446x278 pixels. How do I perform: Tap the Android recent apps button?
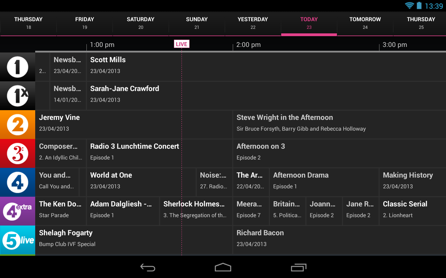coord(299,267)
